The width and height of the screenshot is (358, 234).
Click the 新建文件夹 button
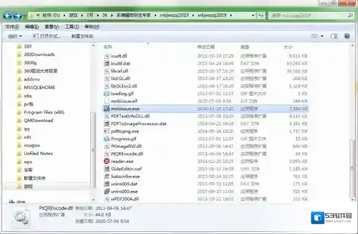82,36
